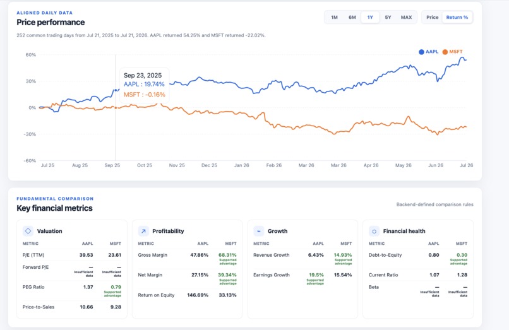Switch chart to Price mode
Viewport: 509px width, 330px height.
coord(433,17)
